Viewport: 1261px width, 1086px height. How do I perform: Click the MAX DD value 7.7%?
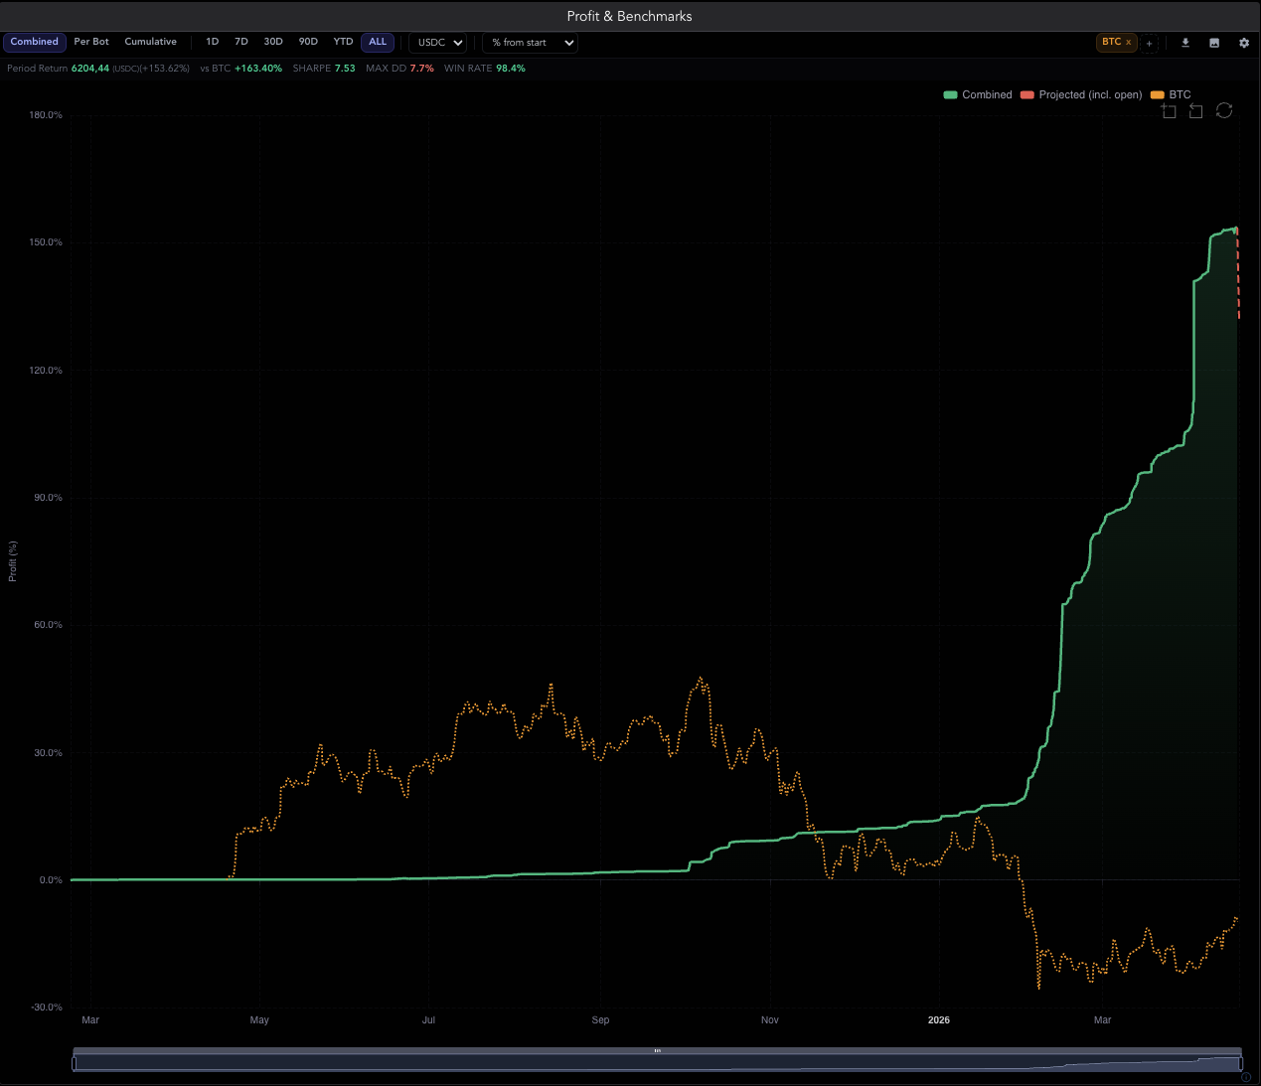pyautogui.click(x=422, y=69)
